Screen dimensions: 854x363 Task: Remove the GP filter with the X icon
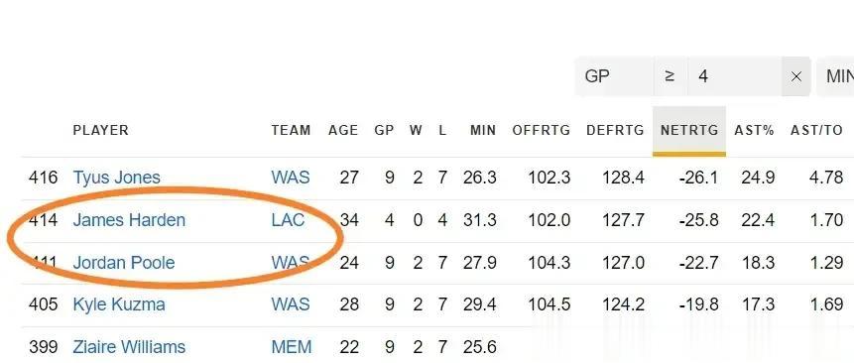click(x=795, y=76)
